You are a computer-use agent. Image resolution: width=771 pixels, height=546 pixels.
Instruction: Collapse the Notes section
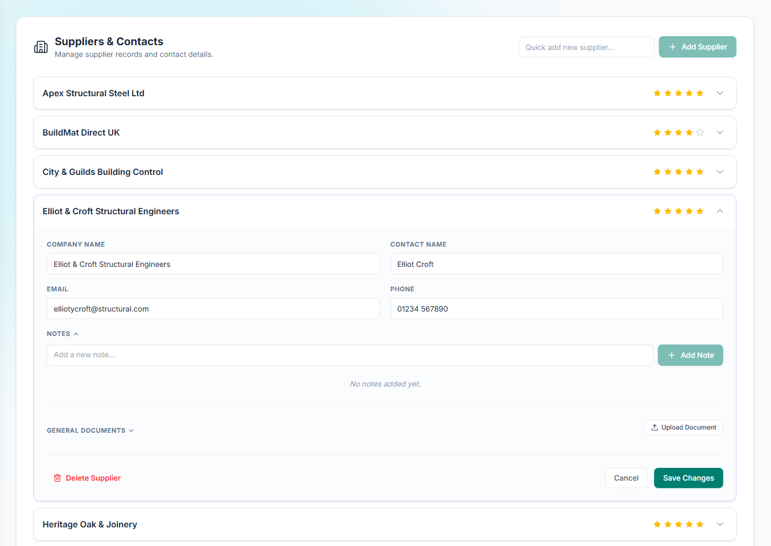coord(63,334)
